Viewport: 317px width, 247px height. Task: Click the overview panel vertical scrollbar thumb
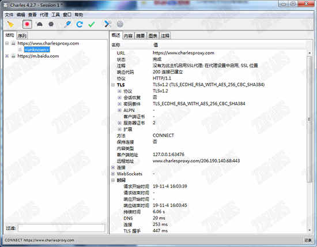tap(310, 119)
